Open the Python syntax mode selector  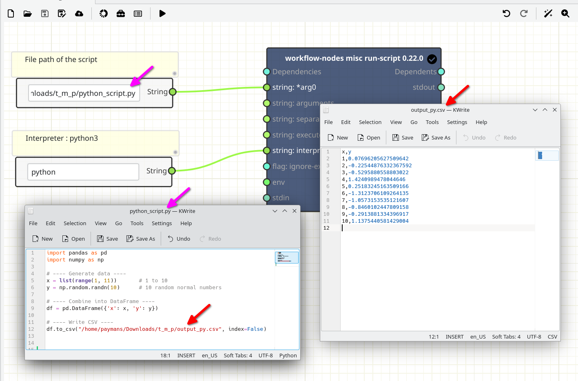[x=288, y=355]
